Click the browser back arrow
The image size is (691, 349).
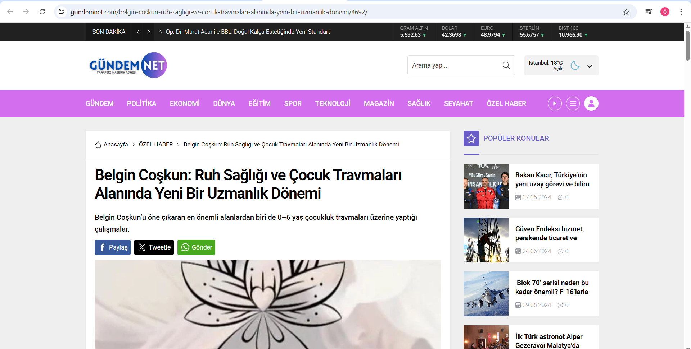pyautogui.click(x=10, y=12)
